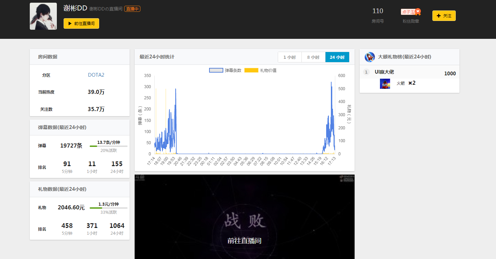The height and width of the screenshot is (259, 496).
Task: Click the 礼物 activity progress bar
Action: point(109,208)
